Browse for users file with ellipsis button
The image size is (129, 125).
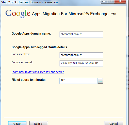100,81
